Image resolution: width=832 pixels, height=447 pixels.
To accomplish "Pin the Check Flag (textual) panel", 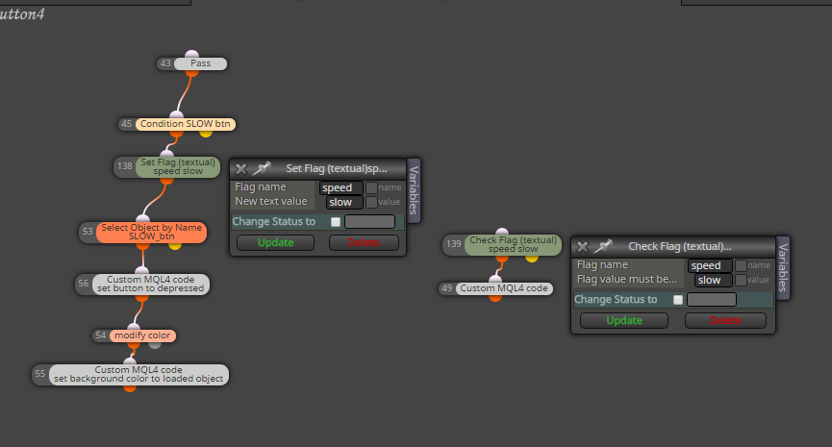I will (603, 246).
